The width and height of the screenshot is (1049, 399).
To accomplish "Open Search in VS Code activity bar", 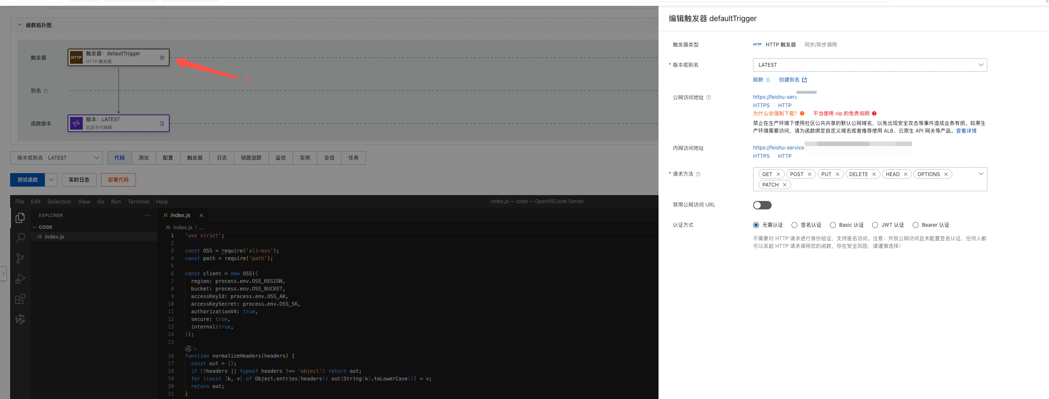I will [20, 238].
